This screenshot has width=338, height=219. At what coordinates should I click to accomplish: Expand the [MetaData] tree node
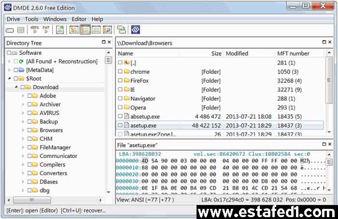(9, 70)
